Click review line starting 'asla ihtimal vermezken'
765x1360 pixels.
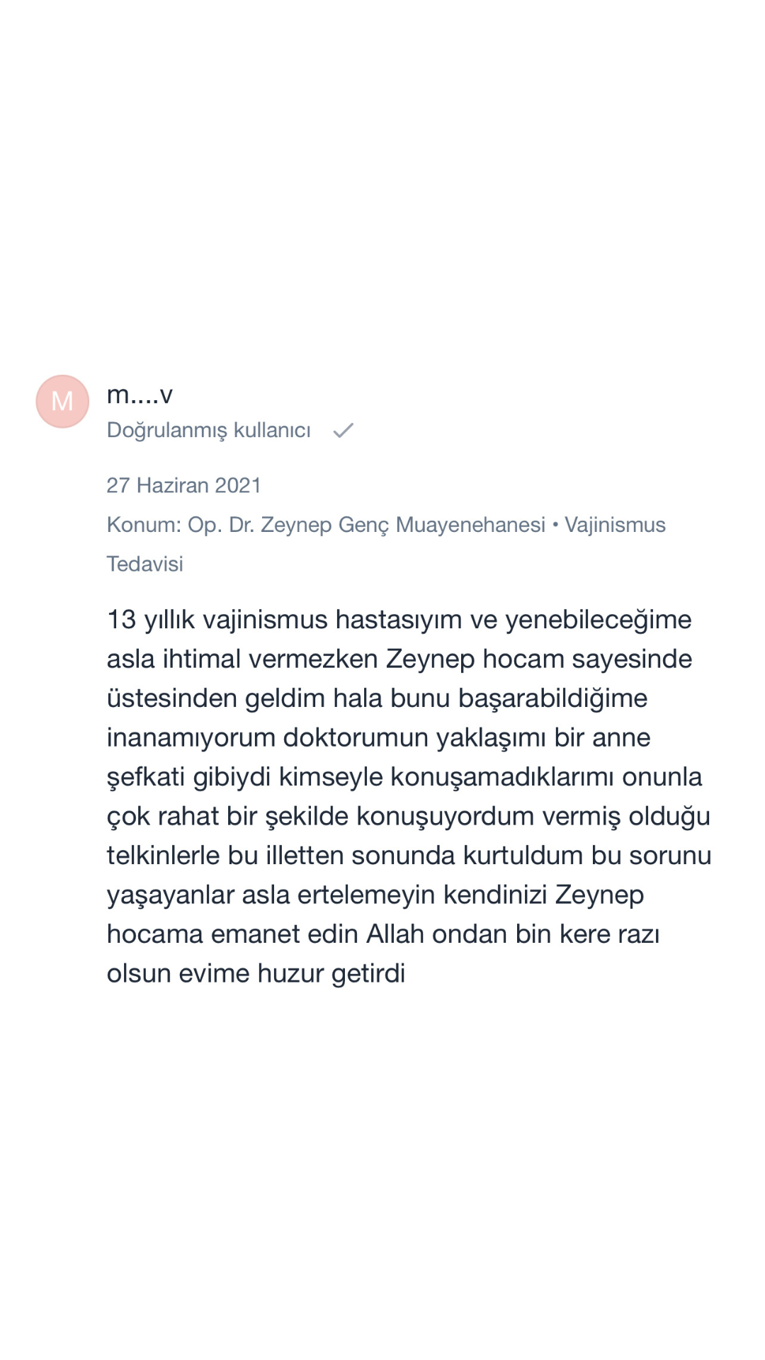coord(399,659)
